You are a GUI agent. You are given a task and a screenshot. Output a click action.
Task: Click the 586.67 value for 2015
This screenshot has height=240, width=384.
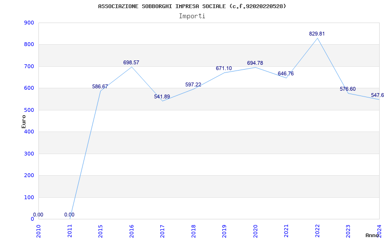pos(100,86)
